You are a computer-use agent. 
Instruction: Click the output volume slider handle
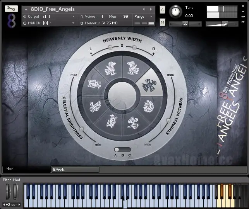tap(224, 24)
